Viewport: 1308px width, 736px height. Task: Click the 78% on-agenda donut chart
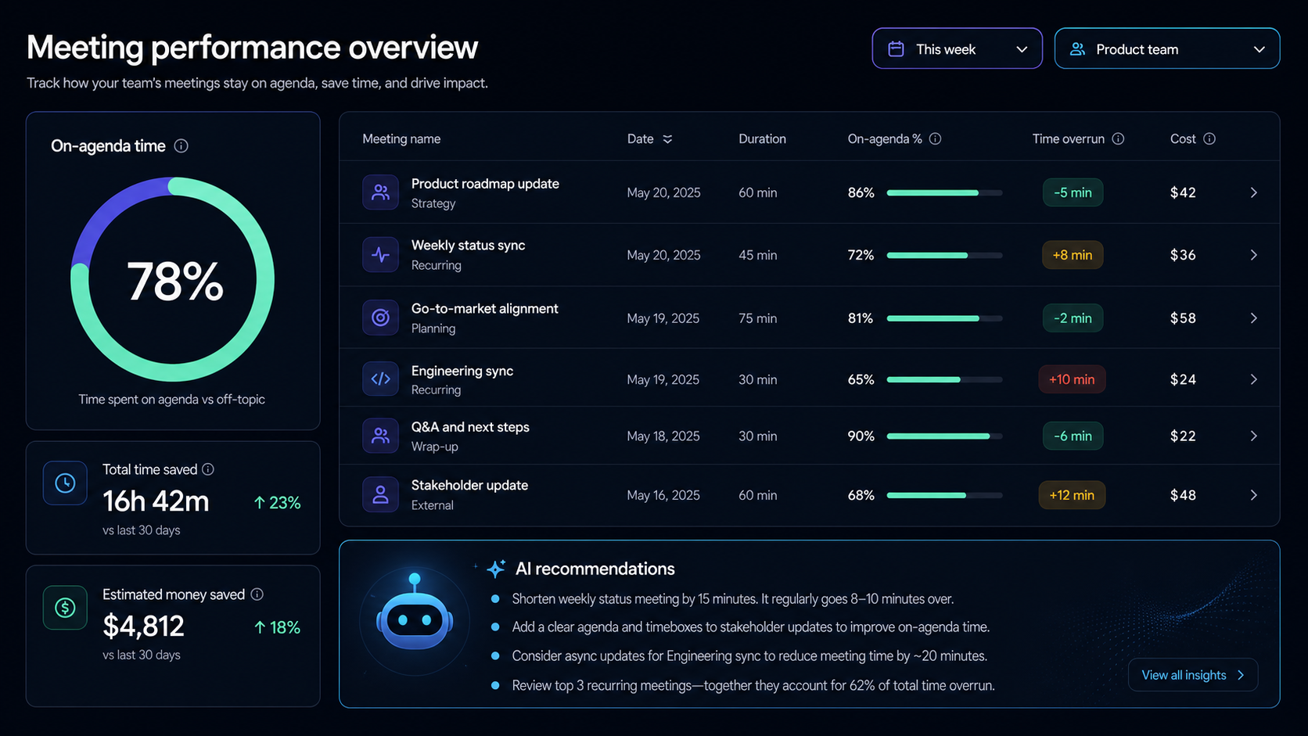(172, 279)
